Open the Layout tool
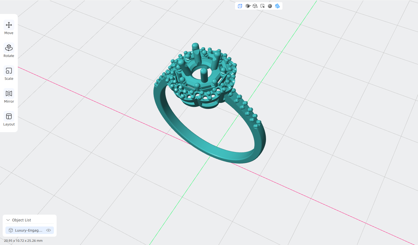The width and height of the screenshot is (418, 245). (9, 119)
